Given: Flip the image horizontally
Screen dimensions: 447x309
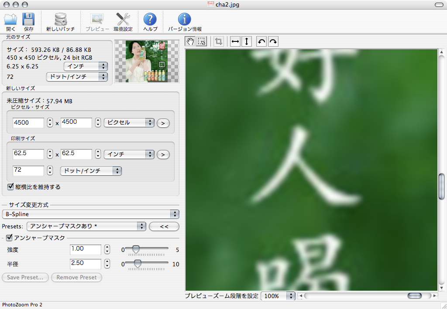Looking at the screenshot, I should point(235,41).
